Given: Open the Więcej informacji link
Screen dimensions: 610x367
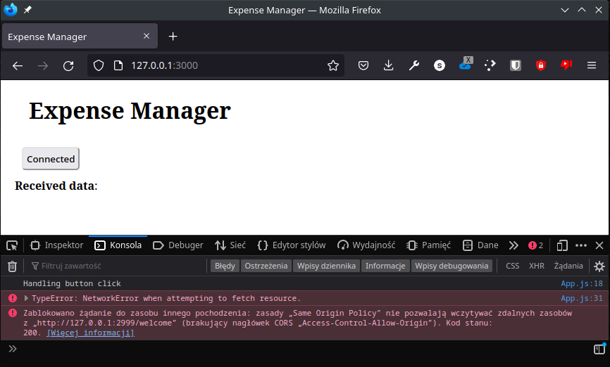Looking at the screenshot, I should [90, 333].
